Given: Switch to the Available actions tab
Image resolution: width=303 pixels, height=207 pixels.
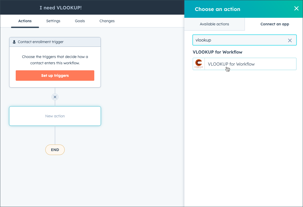Looking at the screenshot, I should [x=214, y=24].
